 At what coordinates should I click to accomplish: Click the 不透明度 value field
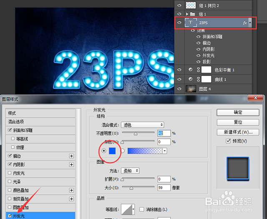click(164, 133)
